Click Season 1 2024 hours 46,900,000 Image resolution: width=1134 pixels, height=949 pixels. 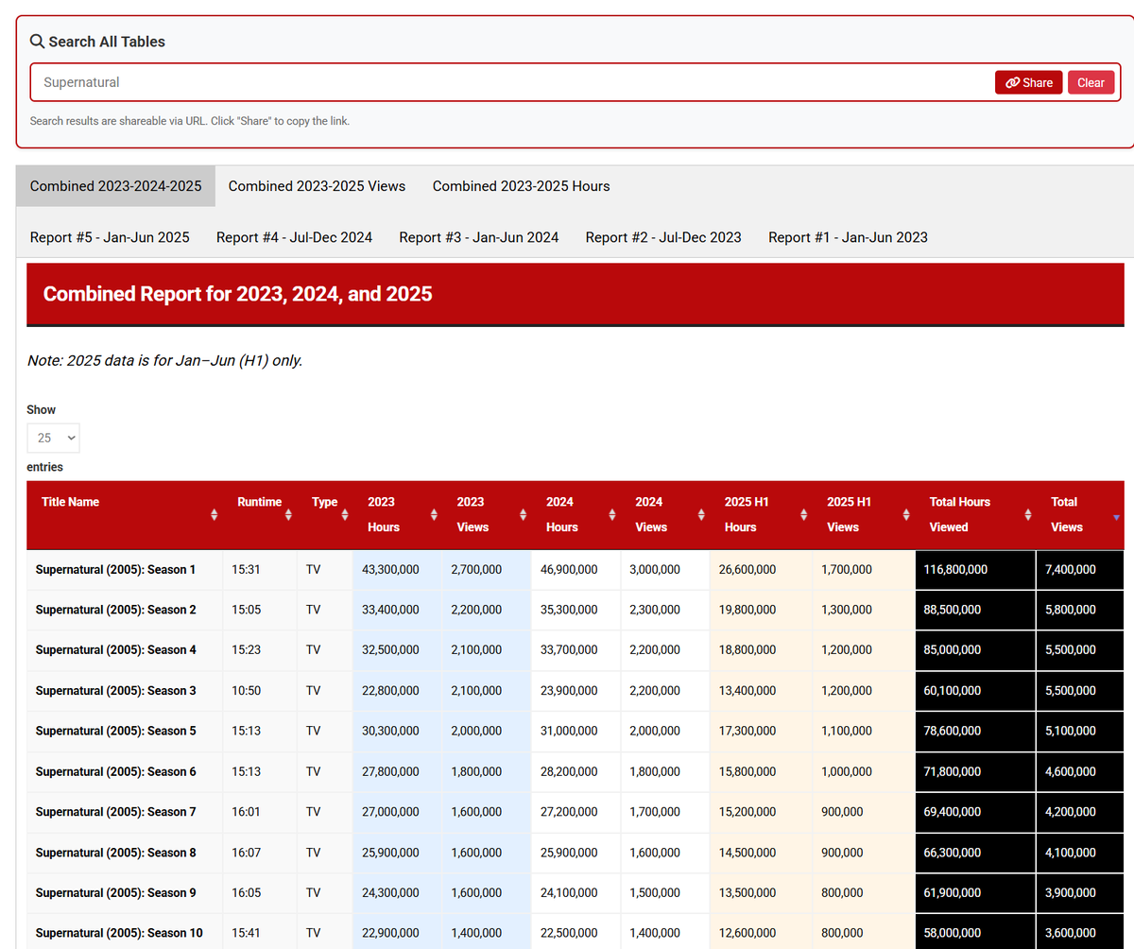(x=569, y=569)
